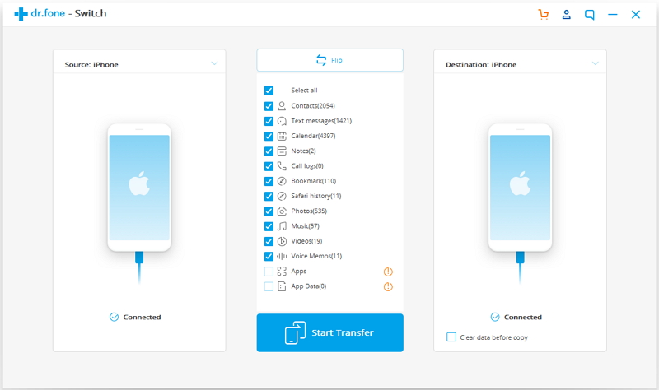Click the Bookmark compass icon
The image size is (659, 390).
click(282, 181)
